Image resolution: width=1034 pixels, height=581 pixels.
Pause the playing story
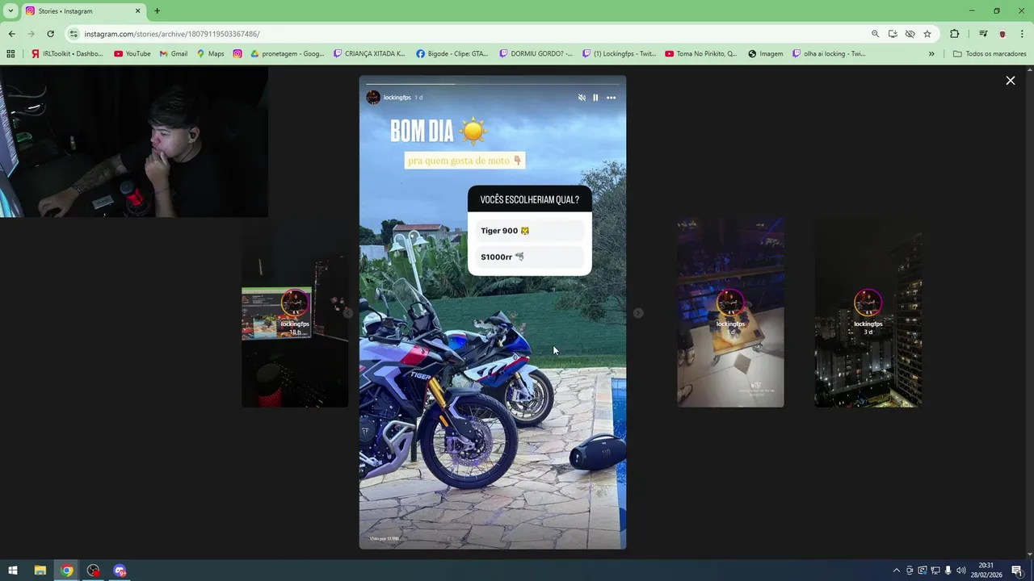(x=595, y=98)
